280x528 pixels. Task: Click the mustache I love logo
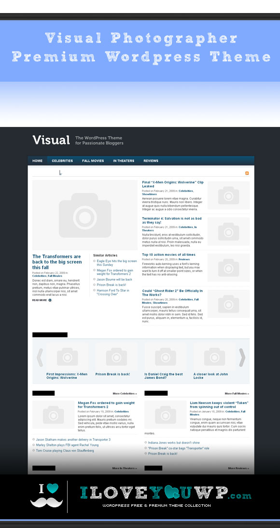coord(46,496)
